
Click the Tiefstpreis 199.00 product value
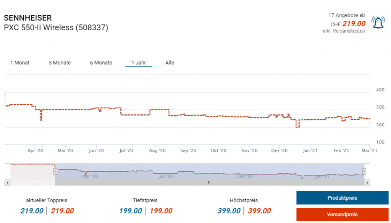click(x=131, y=211)
